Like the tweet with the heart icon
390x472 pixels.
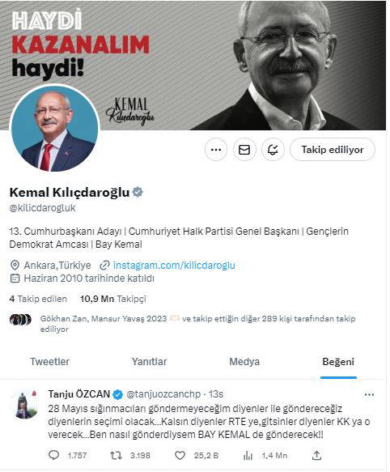pyautogui.click(x=180, y=456)
